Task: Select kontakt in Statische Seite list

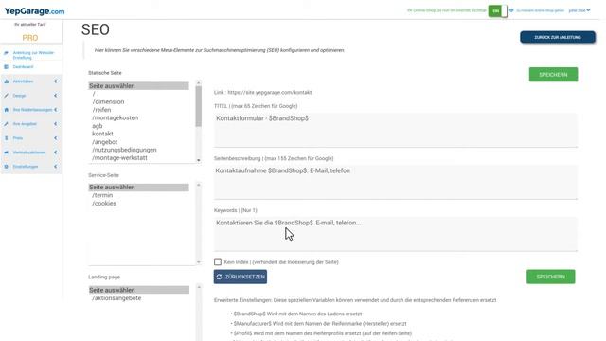Action: tap(103, 134)
